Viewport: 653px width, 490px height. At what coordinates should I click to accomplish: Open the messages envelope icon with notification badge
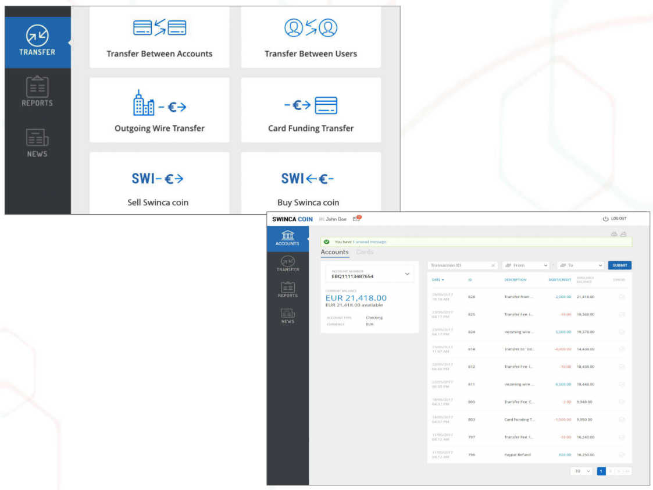click(357, 218)
